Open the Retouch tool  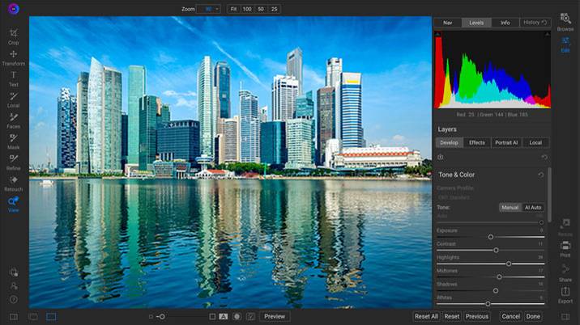(x=13, y=183)
